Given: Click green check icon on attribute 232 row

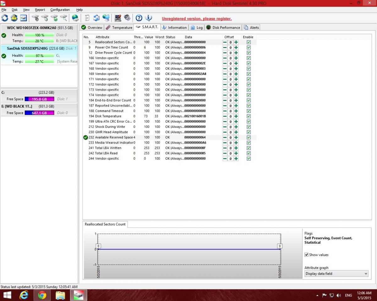Looking at the screenshot, I should click(85, 137).
